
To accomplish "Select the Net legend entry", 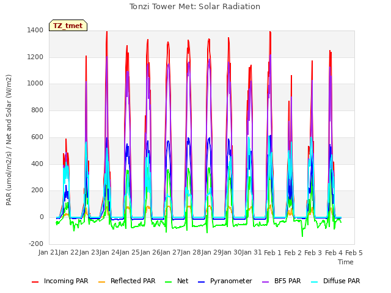I will [x=177, y=281].
